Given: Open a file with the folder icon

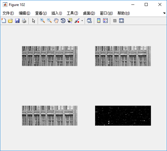Looking at the screenshot, I should (x=10, y=21).
